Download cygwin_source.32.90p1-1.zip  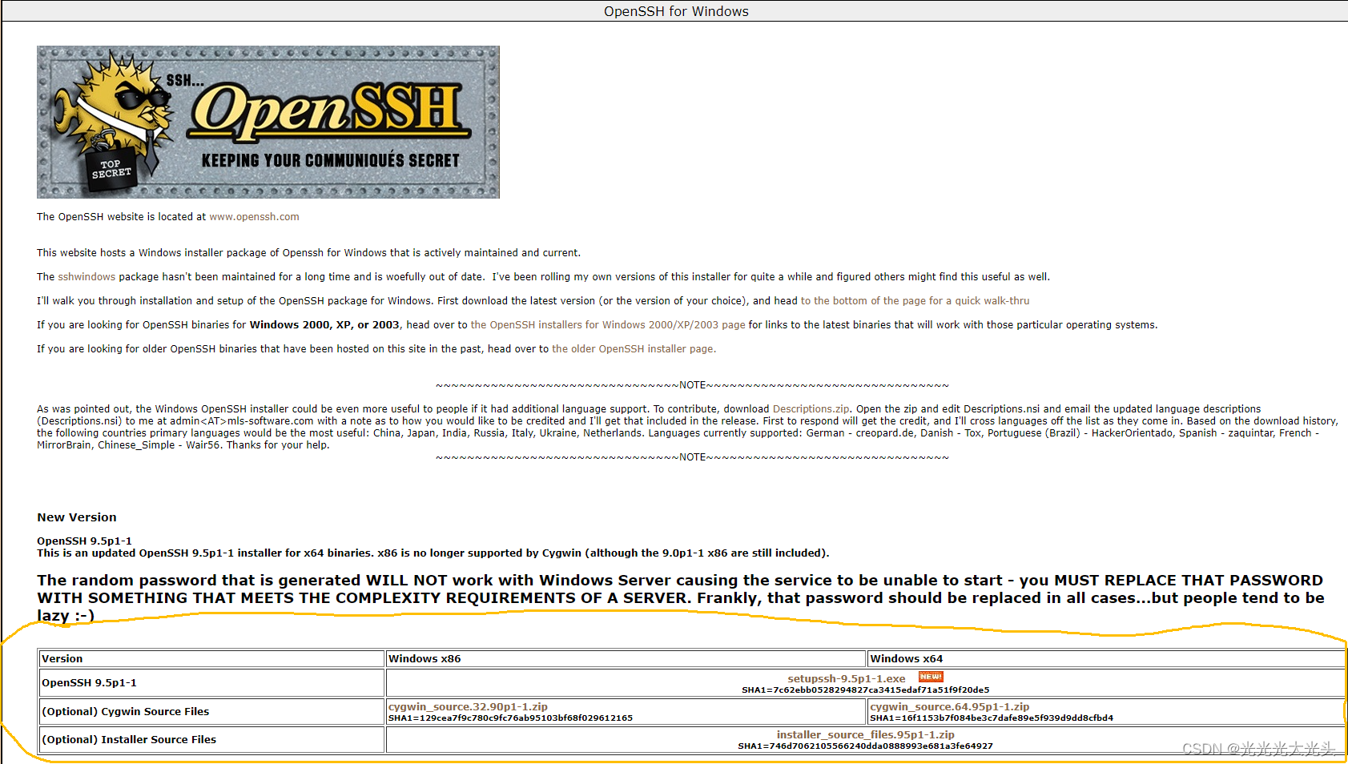468,706
